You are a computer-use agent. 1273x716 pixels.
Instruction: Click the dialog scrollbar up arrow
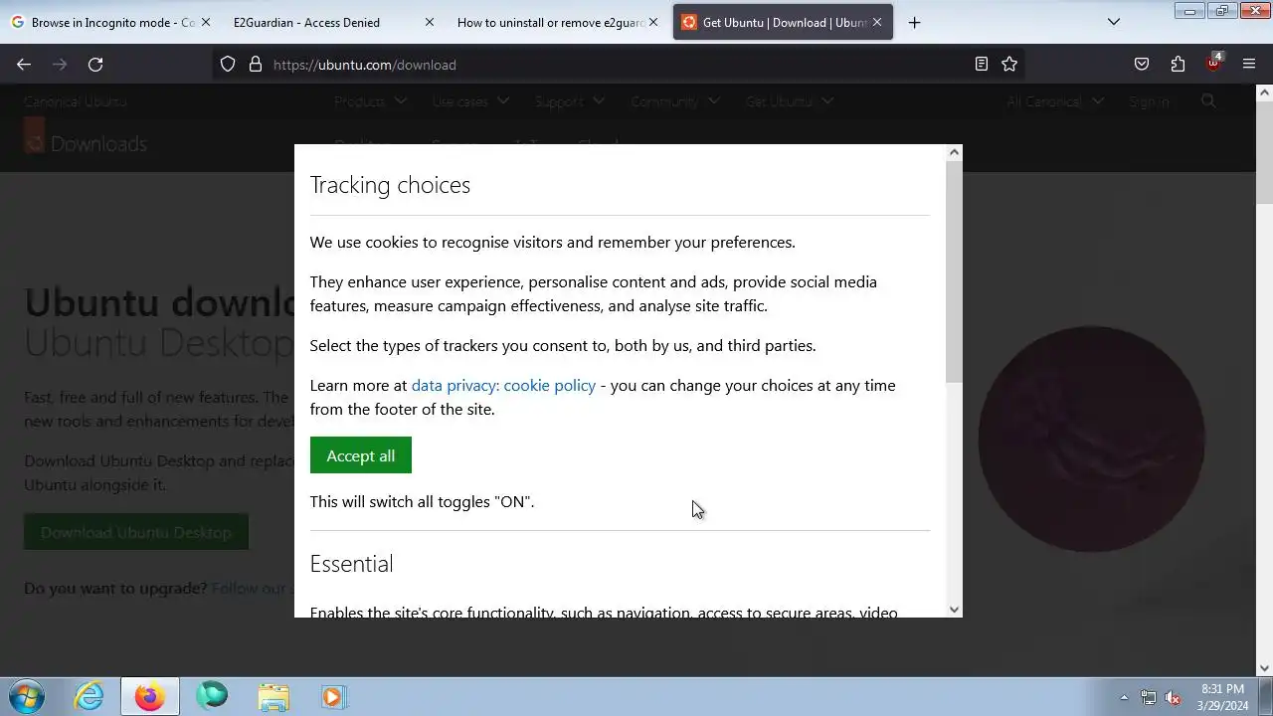pos(954,152)
